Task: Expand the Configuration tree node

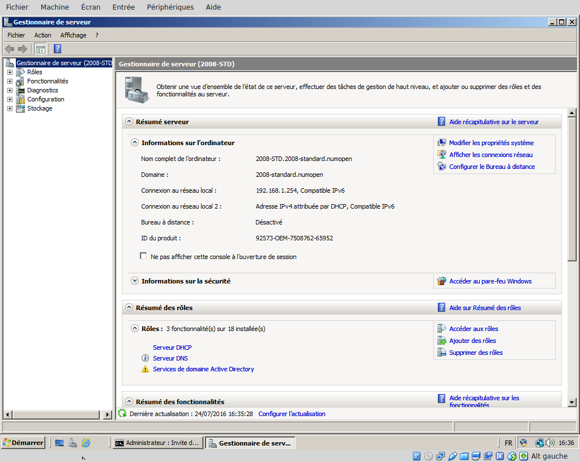Action: pyautogui.click(x=10, y=99)
